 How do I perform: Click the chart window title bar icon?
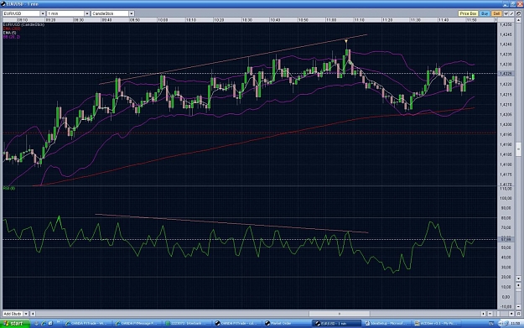pos(3,4)
